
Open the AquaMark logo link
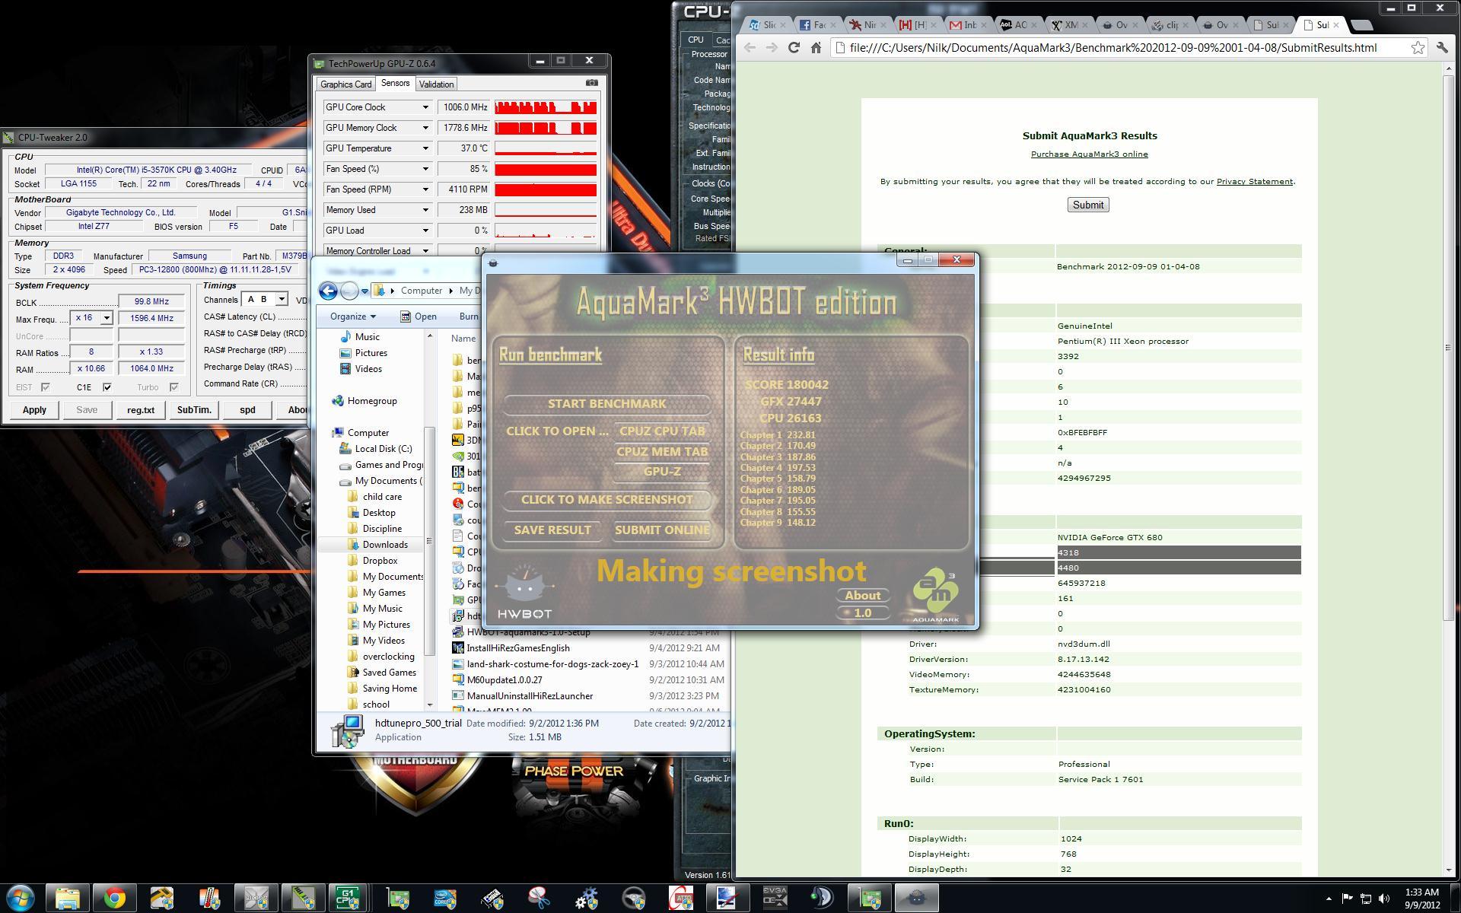tap(935, 595)
